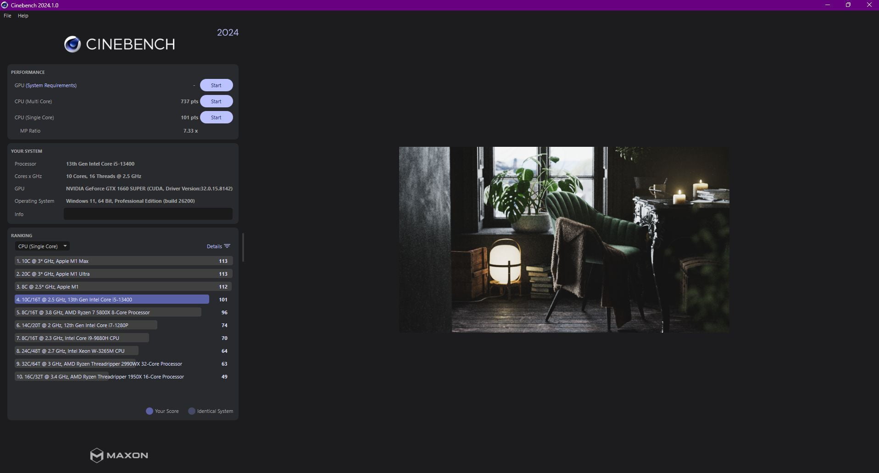Toggle ranking Details view
Image resolution: width=879 pixels, height=473 pixels.
pyautogui.click(x=218, y=246)
